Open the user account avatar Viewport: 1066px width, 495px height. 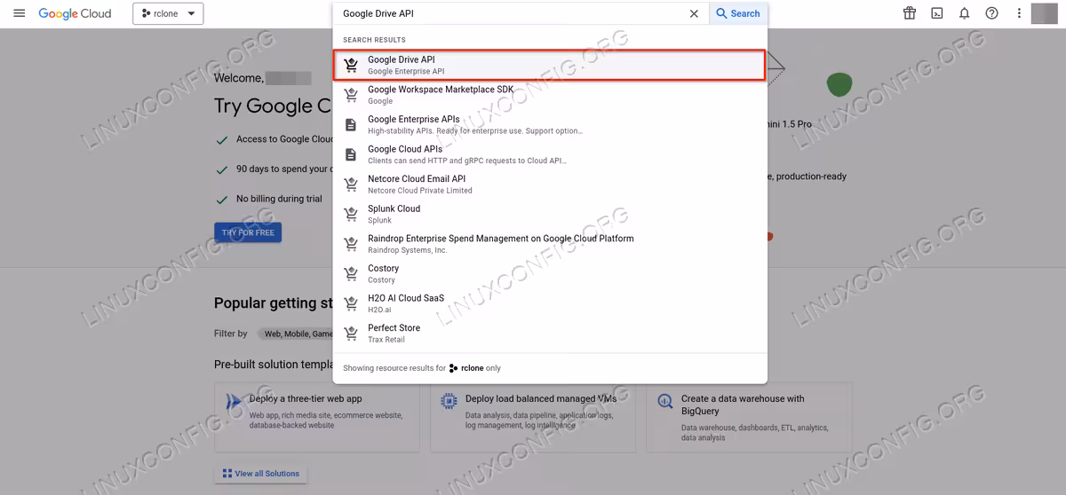(x=1045, y=13)
